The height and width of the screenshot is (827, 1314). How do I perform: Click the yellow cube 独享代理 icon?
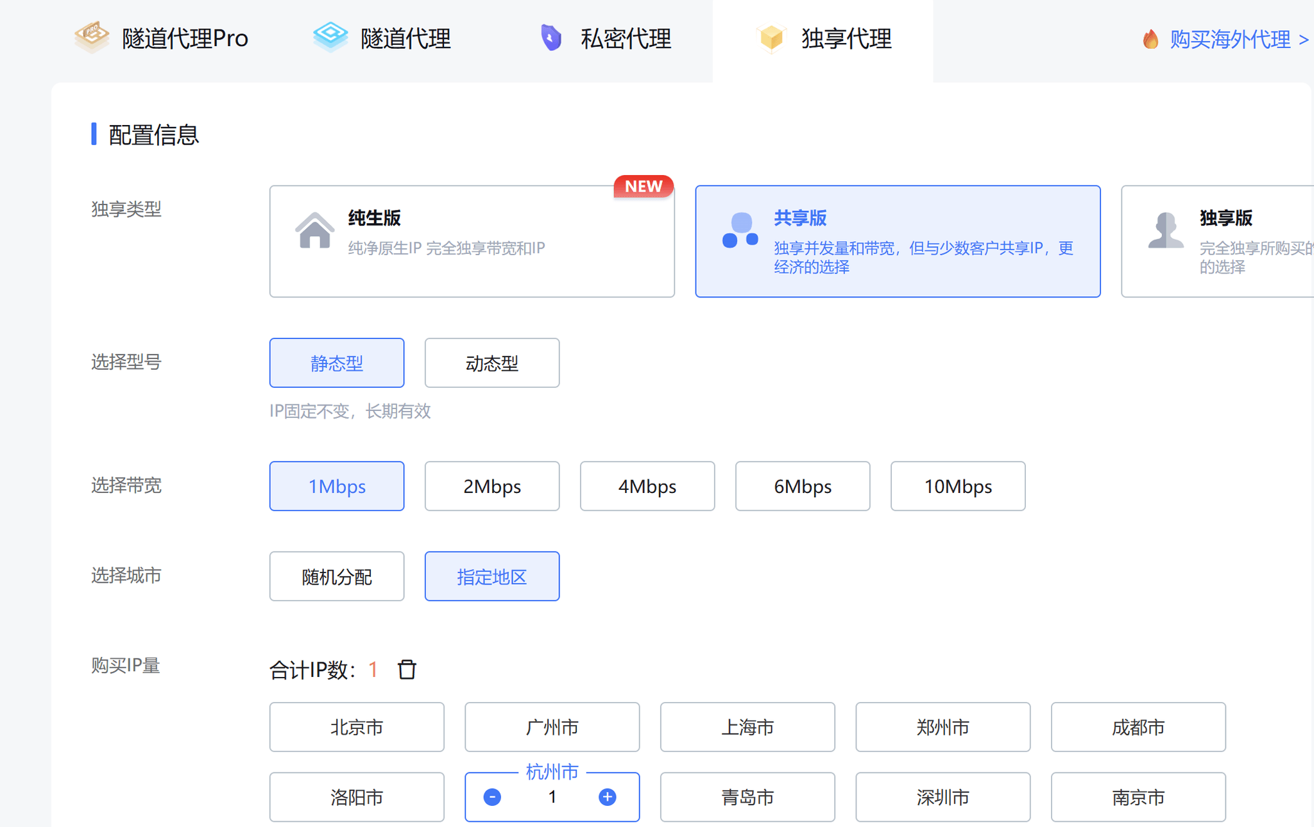pos(771,38)
